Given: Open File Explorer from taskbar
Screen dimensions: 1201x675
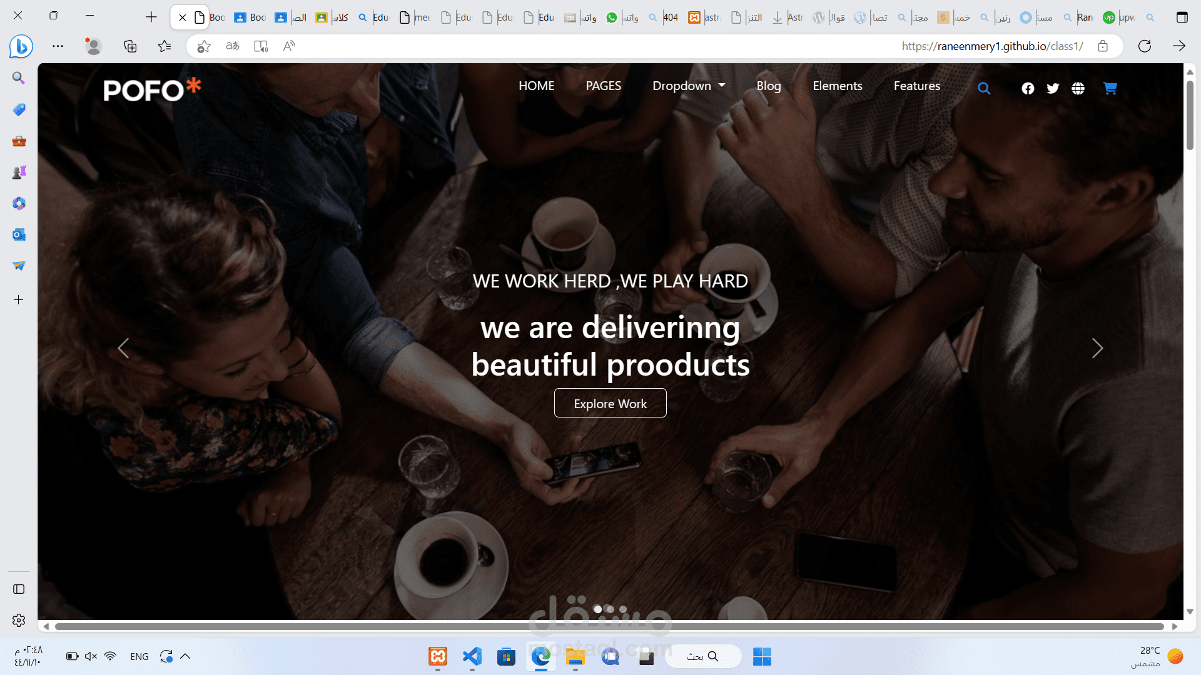Looking at the screenshot, I should [575, 656].
